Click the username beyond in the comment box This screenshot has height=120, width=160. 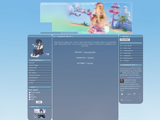tap(127, 80)
